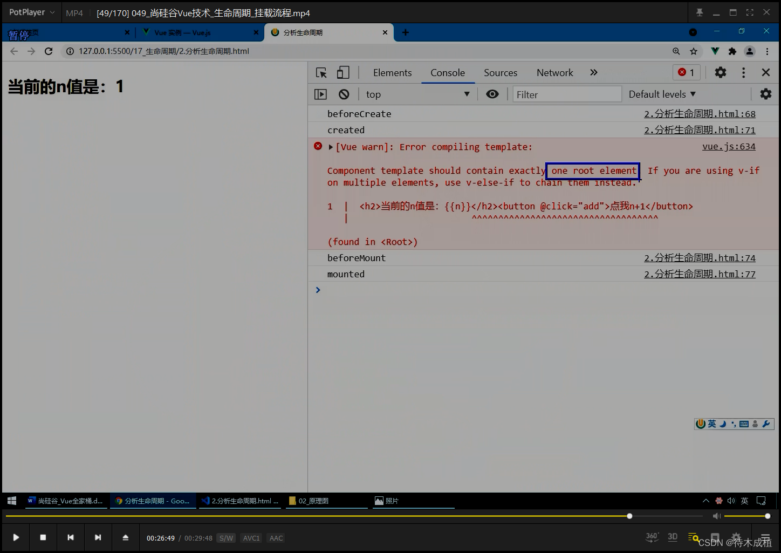
Task: Click the console Filter input
Action: pos(567,94)
